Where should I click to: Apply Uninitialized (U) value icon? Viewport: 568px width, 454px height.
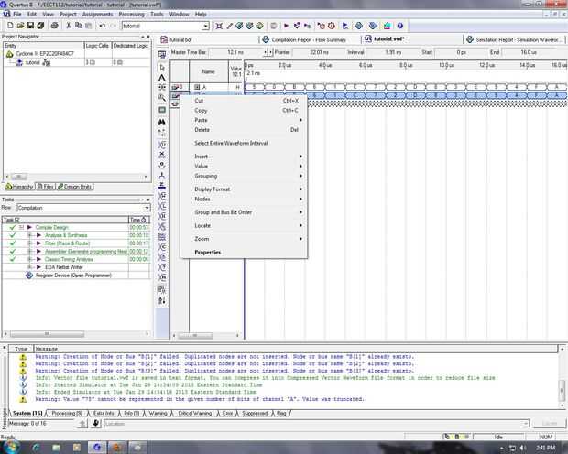162,145
